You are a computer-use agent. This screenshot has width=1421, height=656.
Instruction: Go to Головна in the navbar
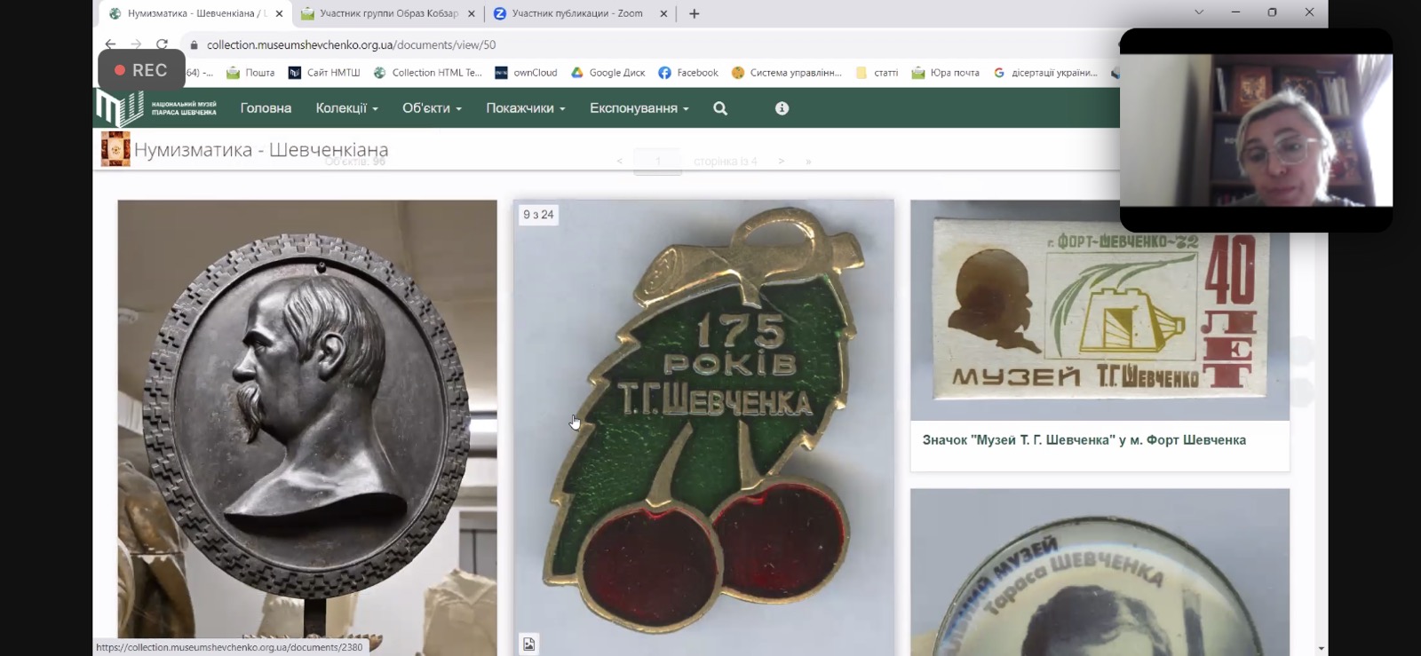pos(266,108)
